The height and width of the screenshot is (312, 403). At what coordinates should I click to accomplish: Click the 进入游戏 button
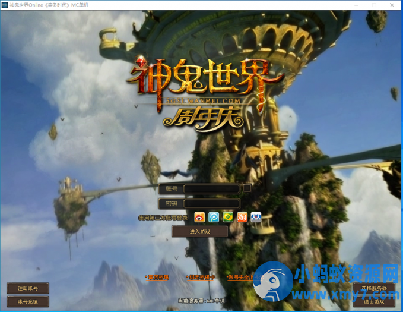[199, 231]
